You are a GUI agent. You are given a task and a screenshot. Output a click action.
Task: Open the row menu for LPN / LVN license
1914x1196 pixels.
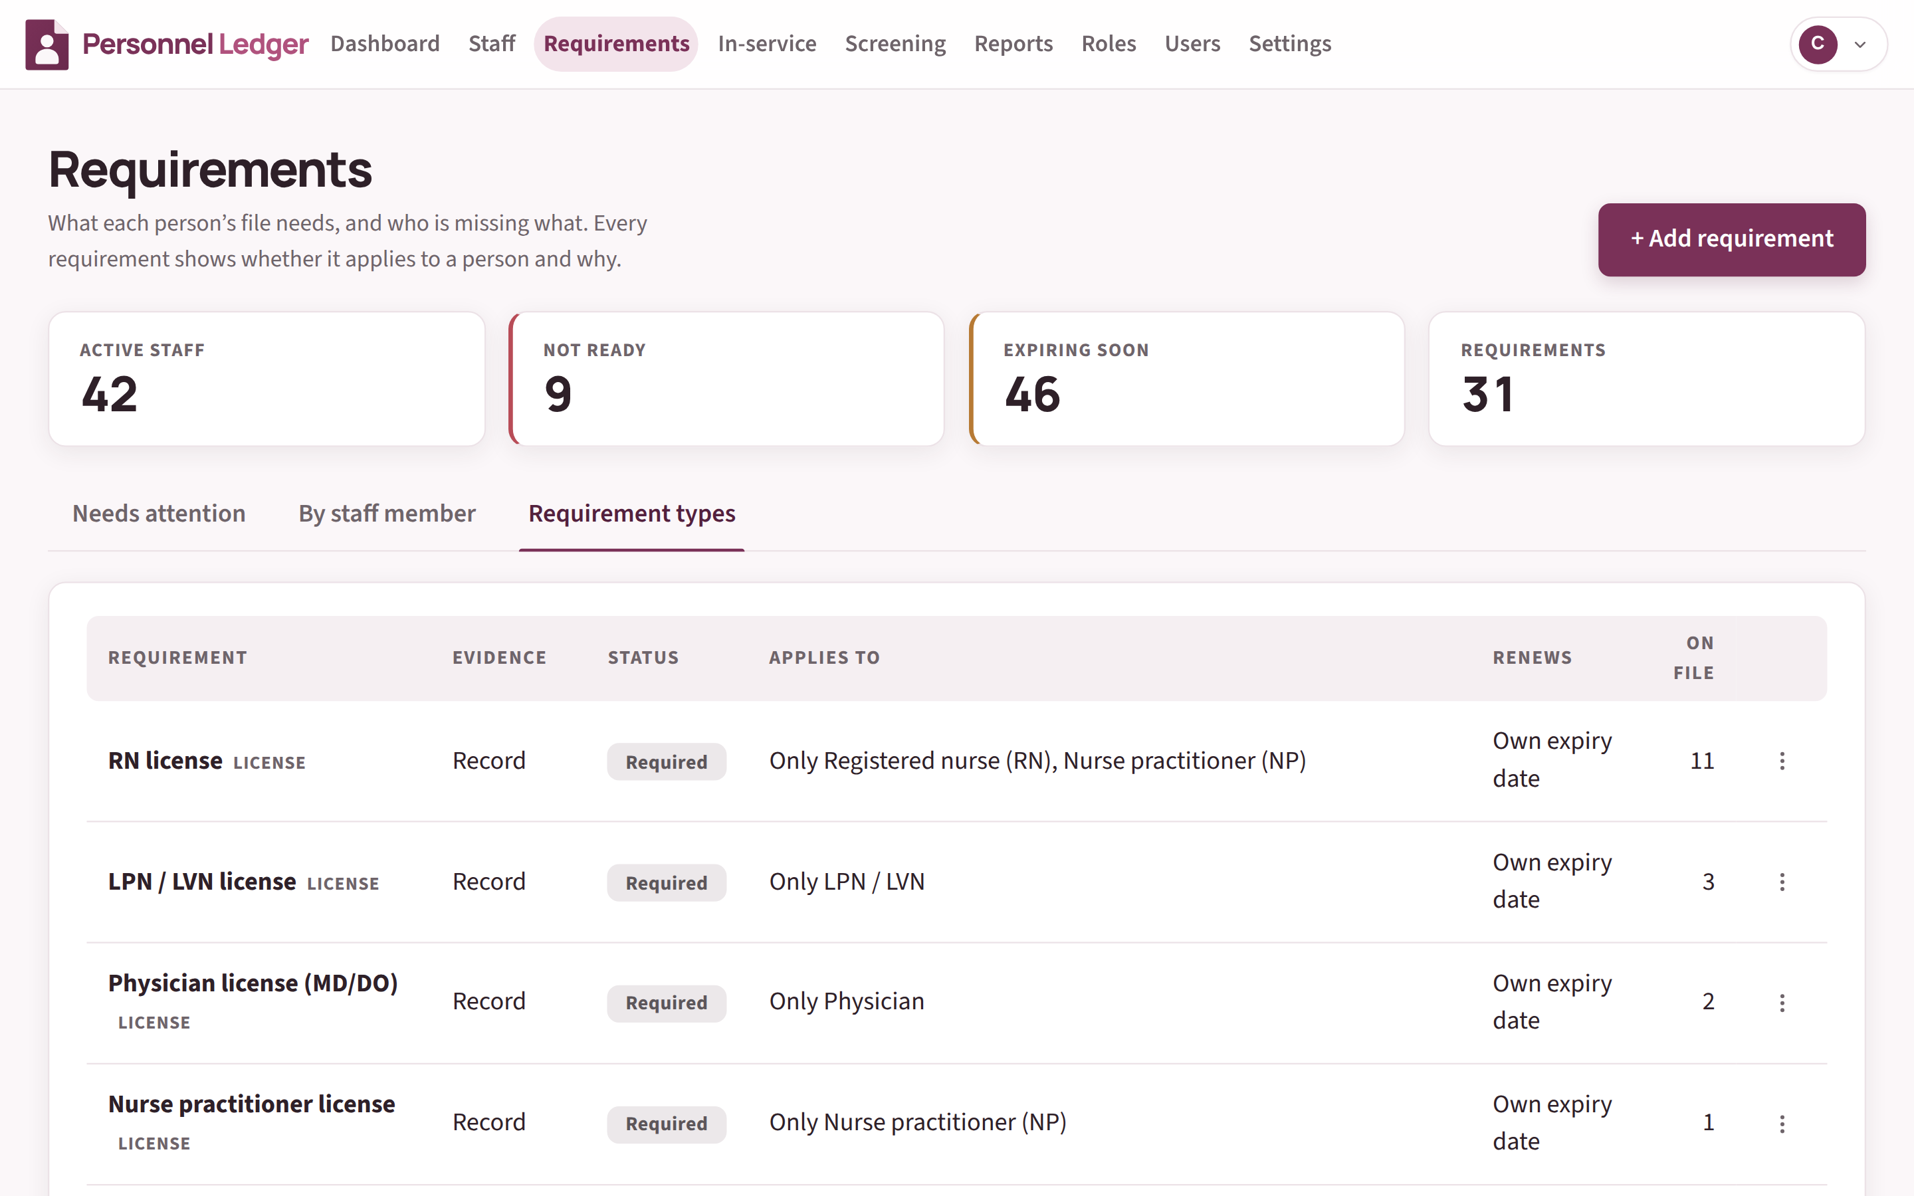click(1782, 882)
